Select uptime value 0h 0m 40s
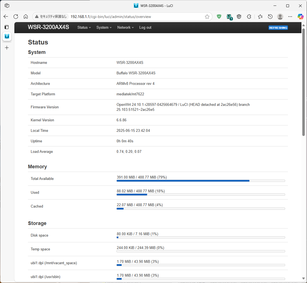The width and height of the screenshot is (307, 283). pyautogui.click(x=125, y=141)
